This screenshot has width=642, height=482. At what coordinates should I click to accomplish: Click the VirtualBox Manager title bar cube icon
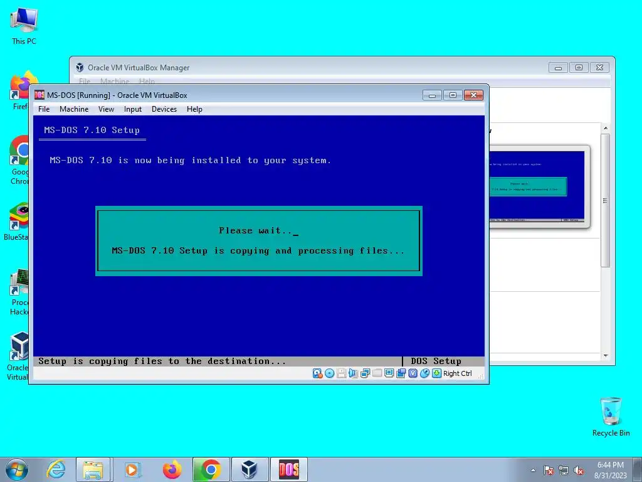point(80,67)
